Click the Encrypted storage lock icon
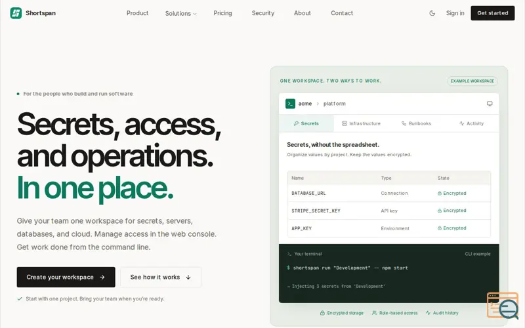The height and width of the screenshot is (328, 525). tap(322, 313)
